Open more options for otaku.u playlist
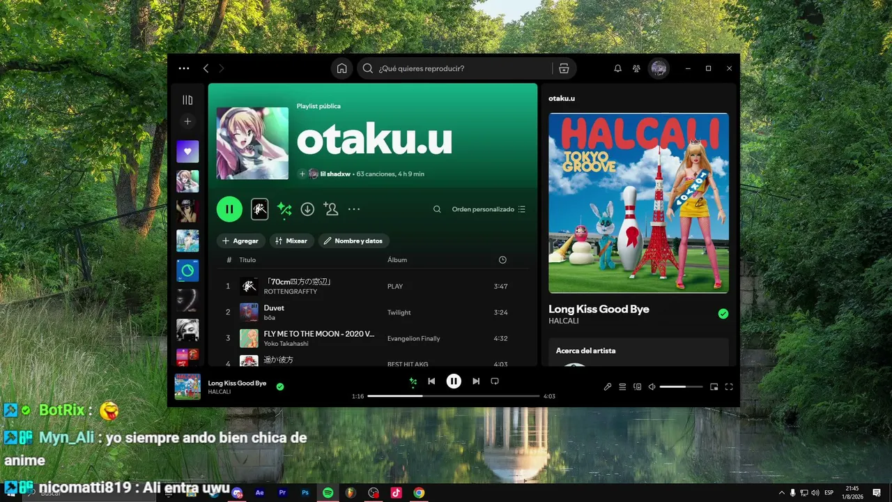892x502 pixels. (354, 209)
